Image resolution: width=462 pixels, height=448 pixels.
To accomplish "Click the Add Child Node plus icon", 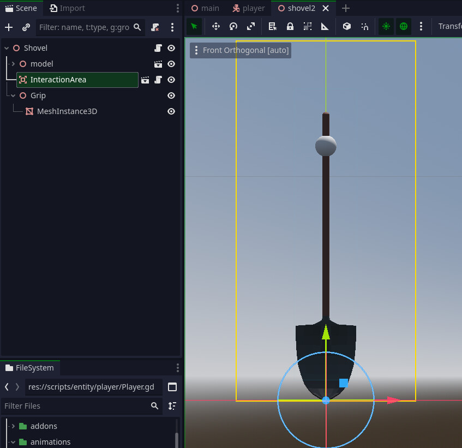I will click(x=9, y=27).
